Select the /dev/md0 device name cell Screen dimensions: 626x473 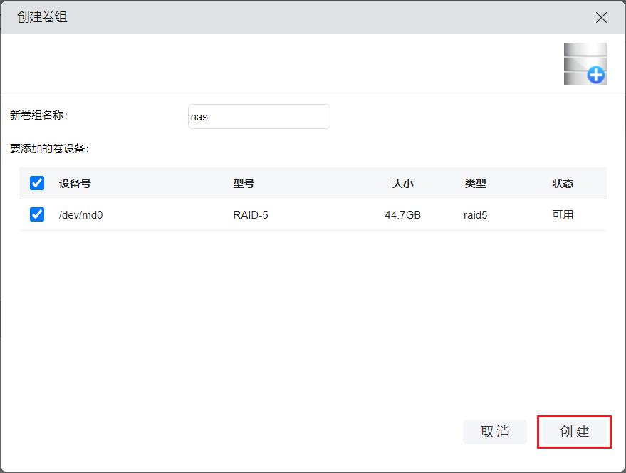coord(80,214)
